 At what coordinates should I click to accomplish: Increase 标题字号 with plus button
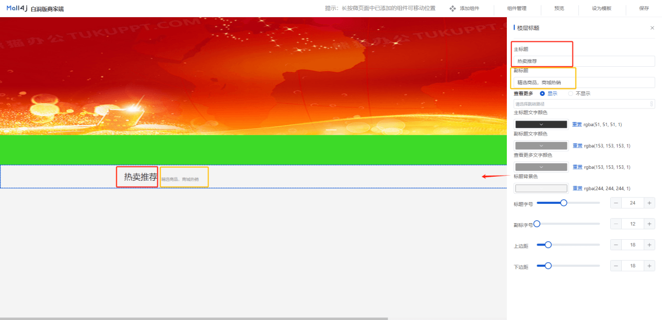pyautogui.click(x=649, y=203)
